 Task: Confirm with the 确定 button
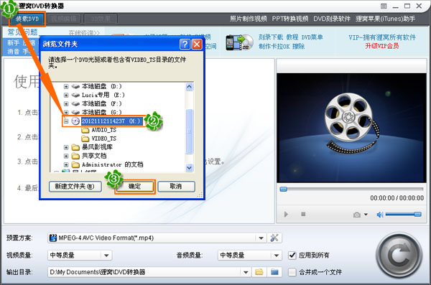pos(135,187)
